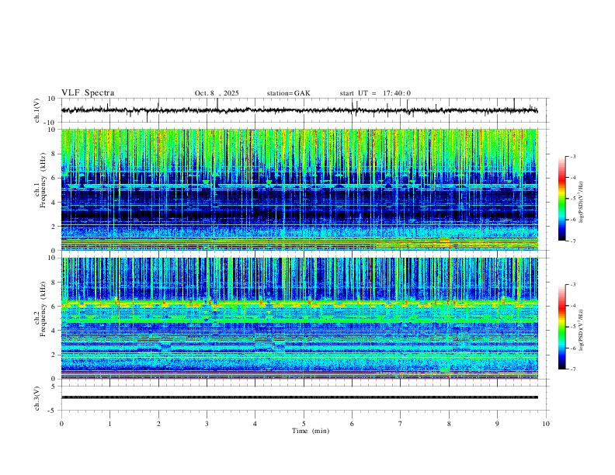Click the ch.3 flat black voltage trace
This screenshot has width=615, height=475.
(299, 397)
